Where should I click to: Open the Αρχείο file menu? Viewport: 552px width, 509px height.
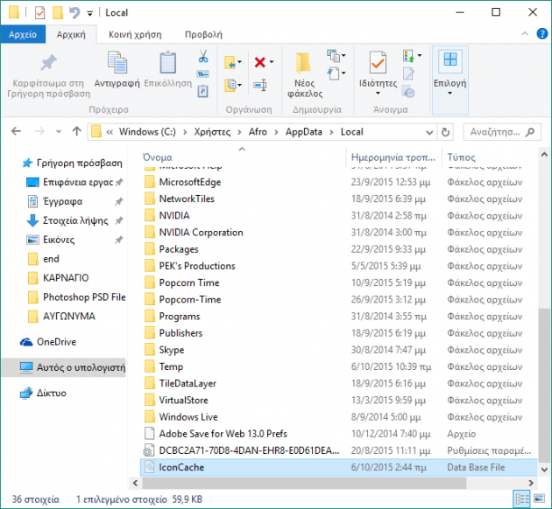23,34
